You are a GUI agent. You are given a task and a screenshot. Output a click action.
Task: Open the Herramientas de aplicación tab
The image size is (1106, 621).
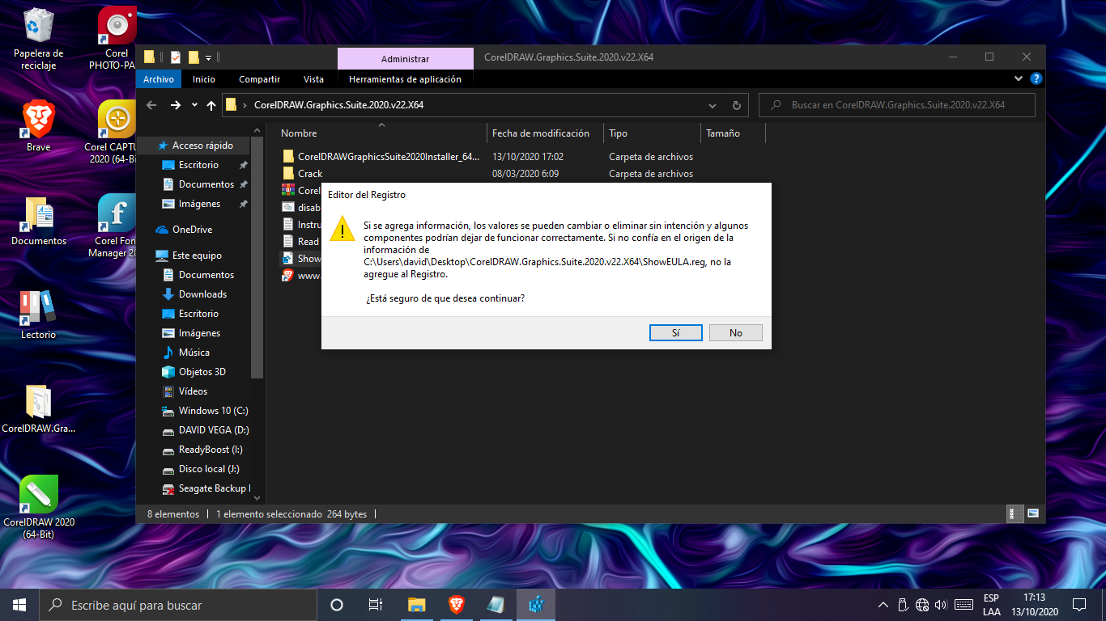point(405,79)
